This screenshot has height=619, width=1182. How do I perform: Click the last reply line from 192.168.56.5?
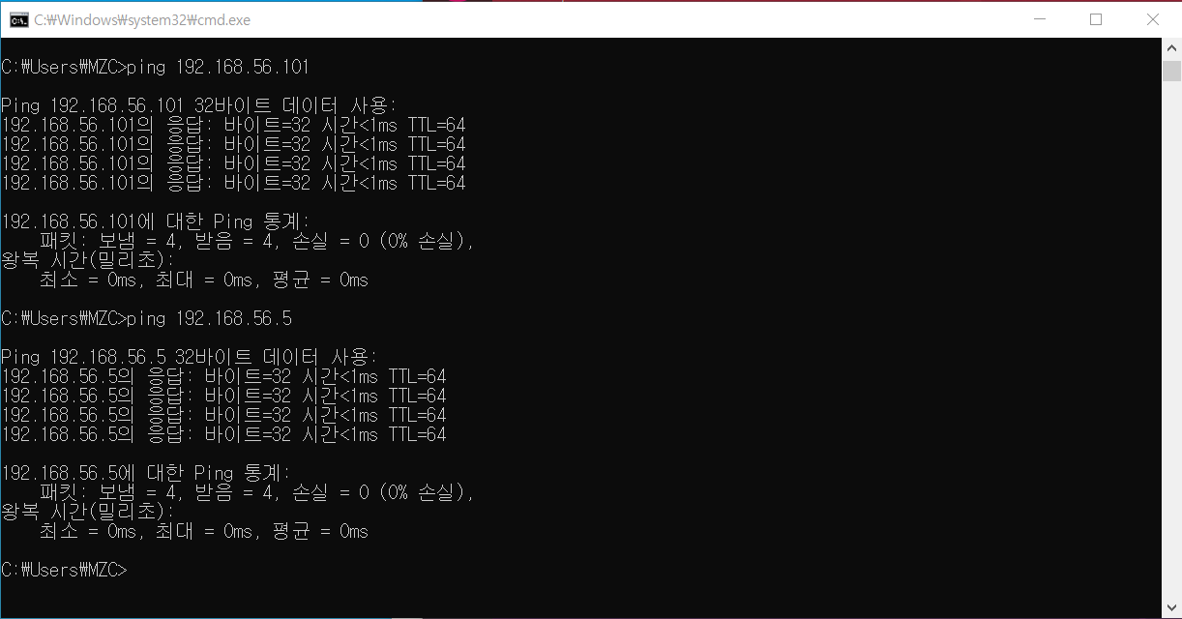[x=223, y=435]
